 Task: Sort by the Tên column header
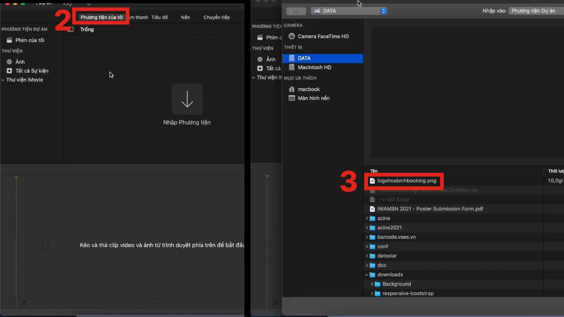coord(374,171)
